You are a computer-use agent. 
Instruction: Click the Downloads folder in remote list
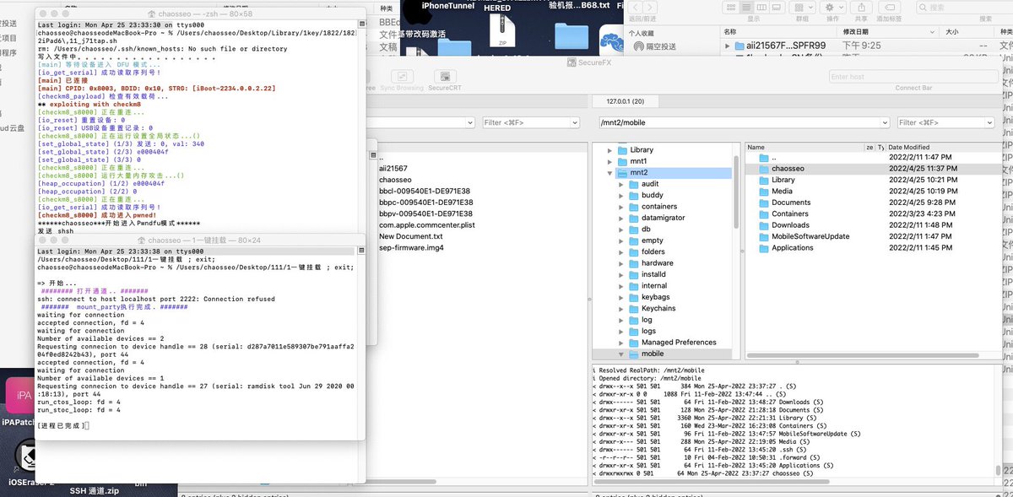point(790,225)
